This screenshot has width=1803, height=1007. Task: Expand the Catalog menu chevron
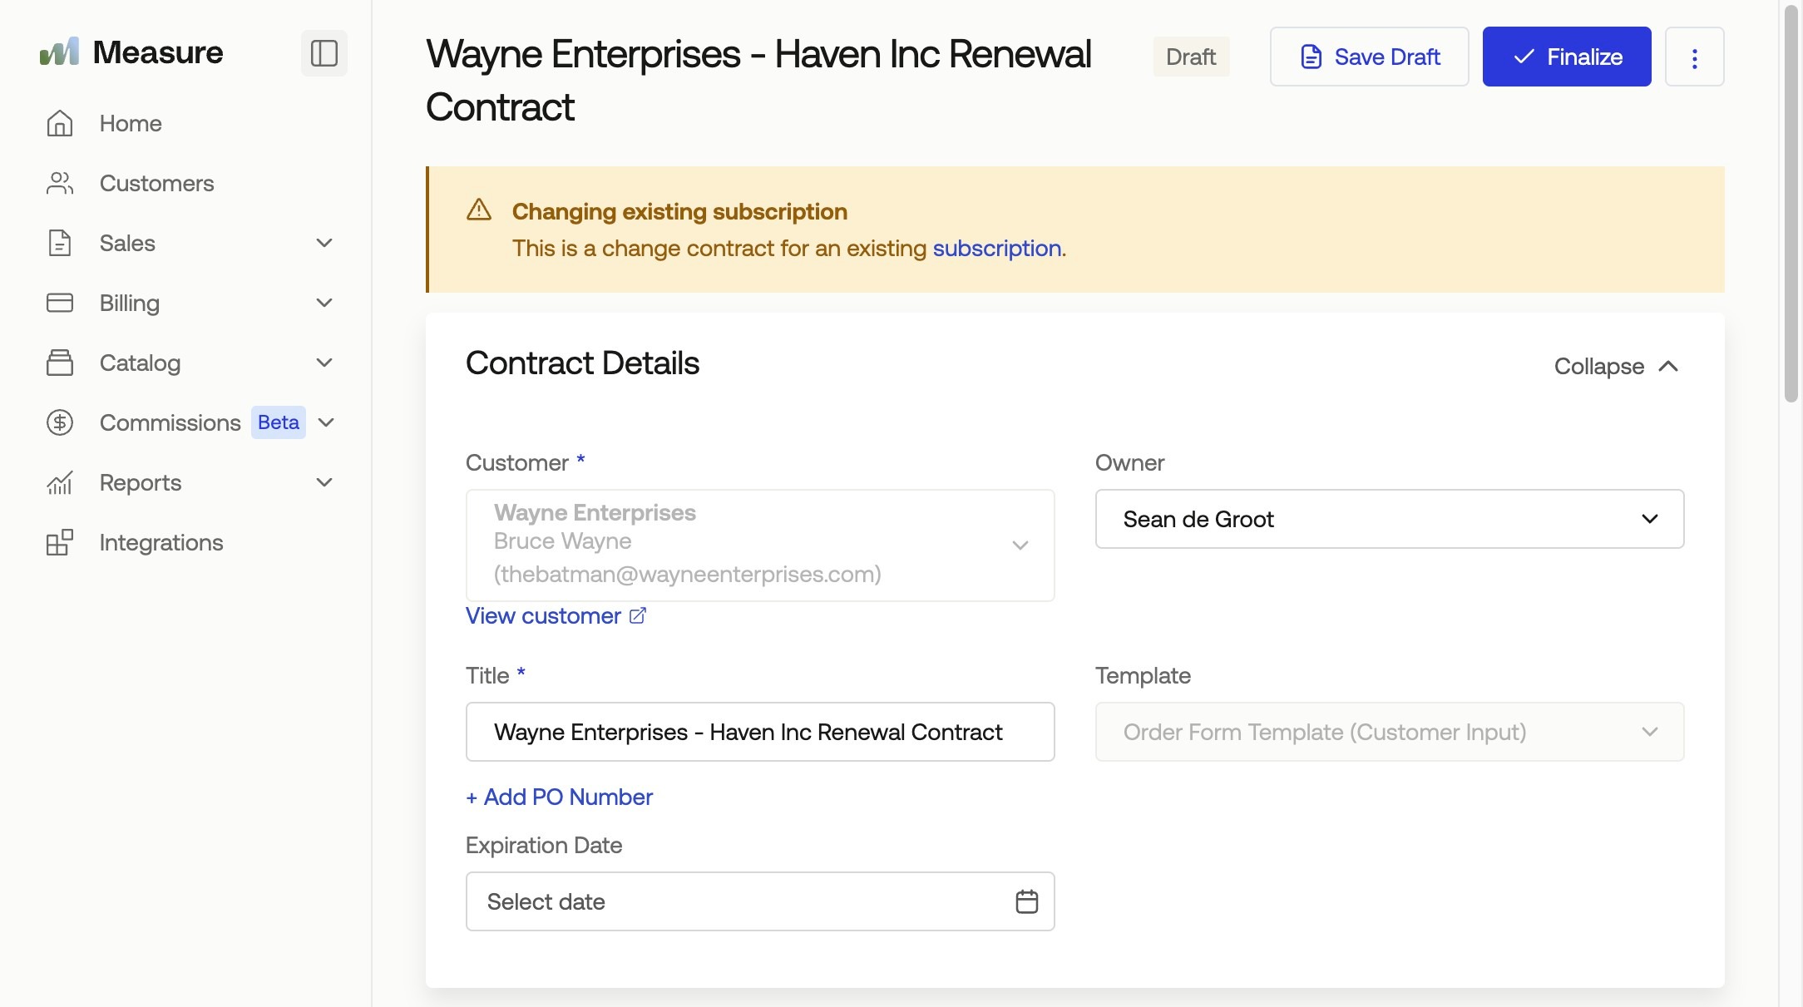click(x=324, y=363)
